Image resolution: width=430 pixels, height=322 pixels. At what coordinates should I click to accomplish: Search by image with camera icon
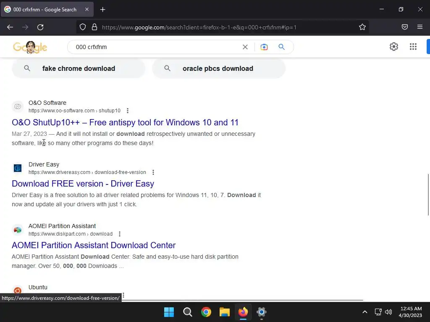click(264, 47)
